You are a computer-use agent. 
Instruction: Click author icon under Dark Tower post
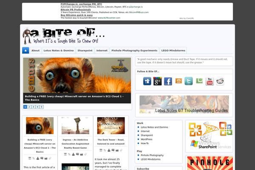coord(109,150)
